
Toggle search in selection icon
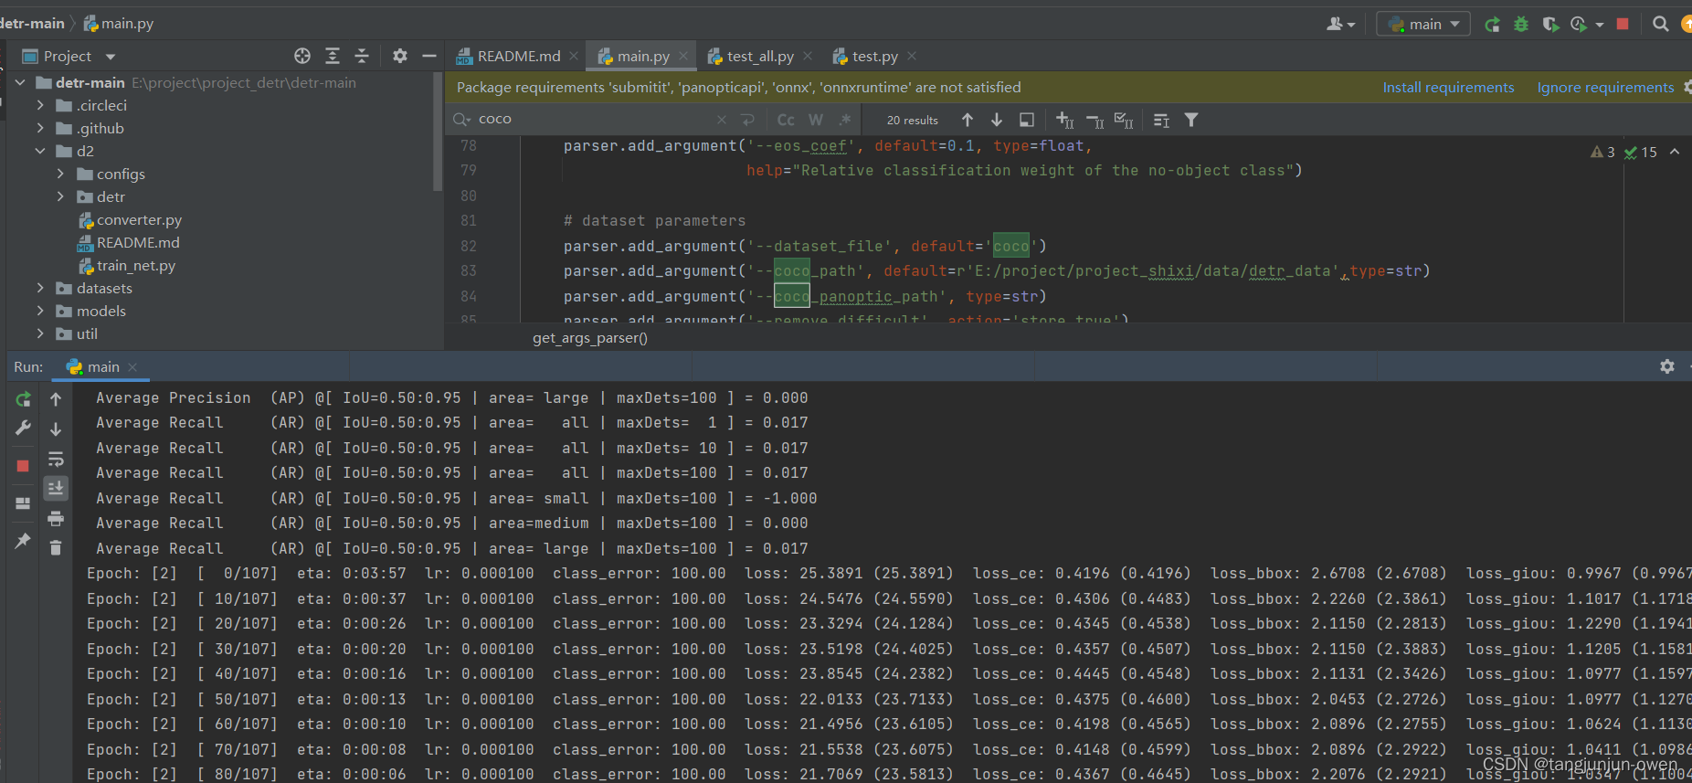point(1027,120)
